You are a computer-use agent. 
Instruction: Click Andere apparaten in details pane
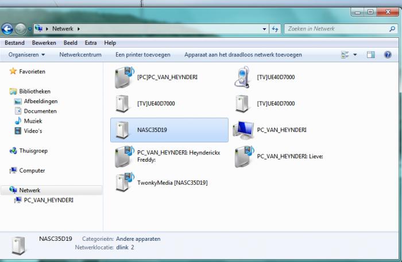click(138, 238)
